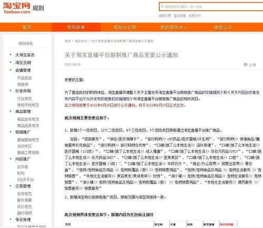Click the heading 此次规则主要变更点如下
This screenshot has width=263, height=228.
[87, 118]
